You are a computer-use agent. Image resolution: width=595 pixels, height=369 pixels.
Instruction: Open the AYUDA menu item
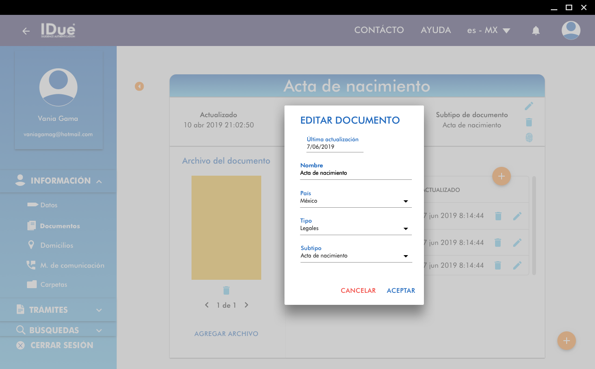click(436, 30)
